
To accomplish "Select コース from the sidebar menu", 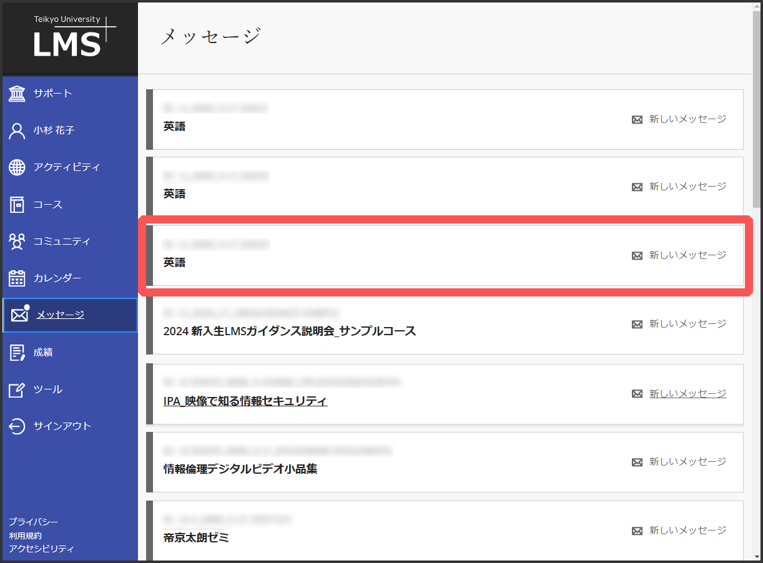I will (49, 204).
